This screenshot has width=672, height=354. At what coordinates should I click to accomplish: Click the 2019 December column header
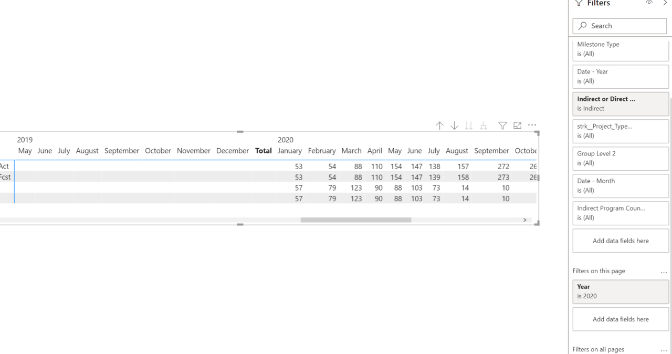pos(233,151)
